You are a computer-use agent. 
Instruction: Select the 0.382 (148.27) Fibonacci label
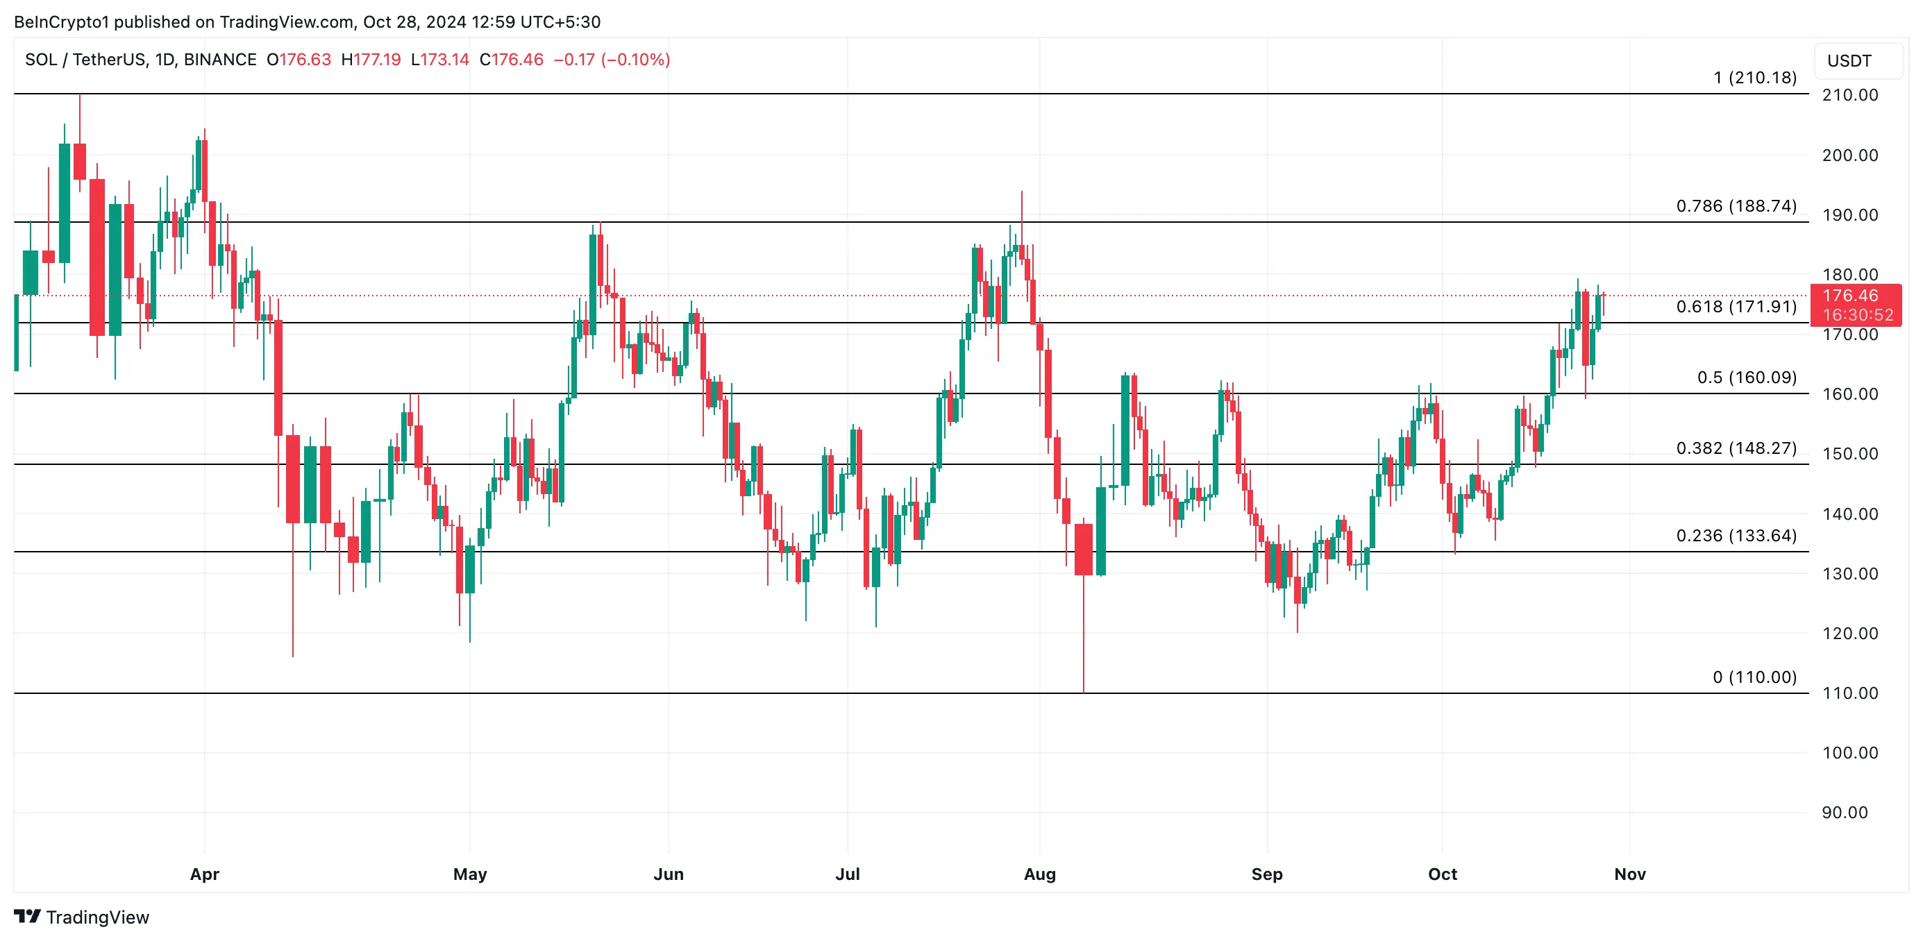(1736, 448)
